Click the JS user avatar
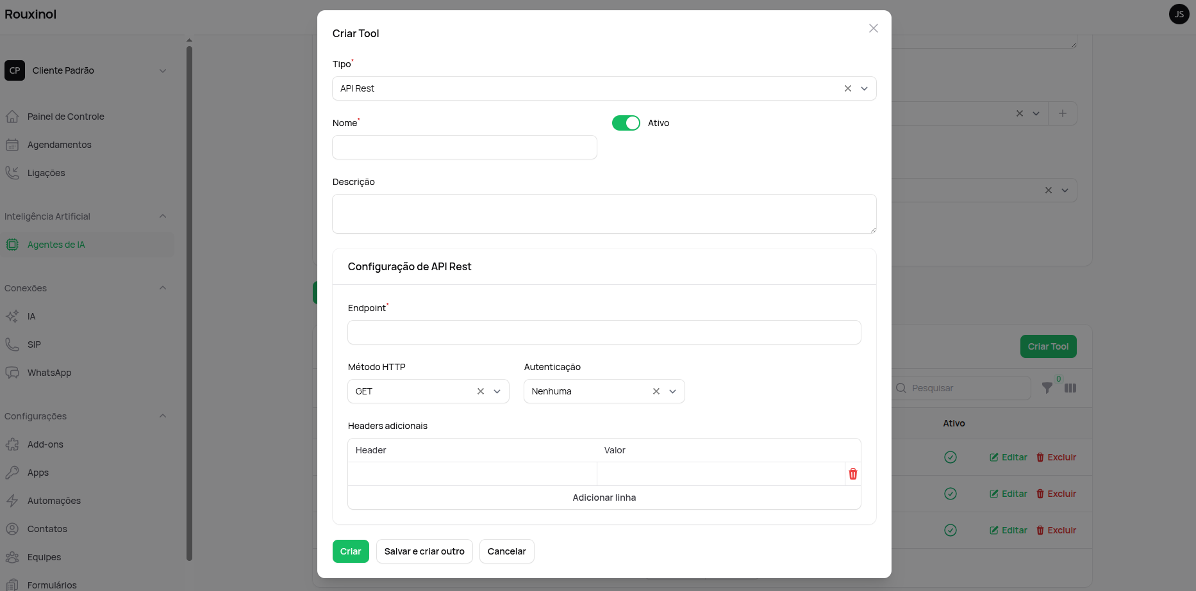1196x591 pixels. (x=1179, y=14)
